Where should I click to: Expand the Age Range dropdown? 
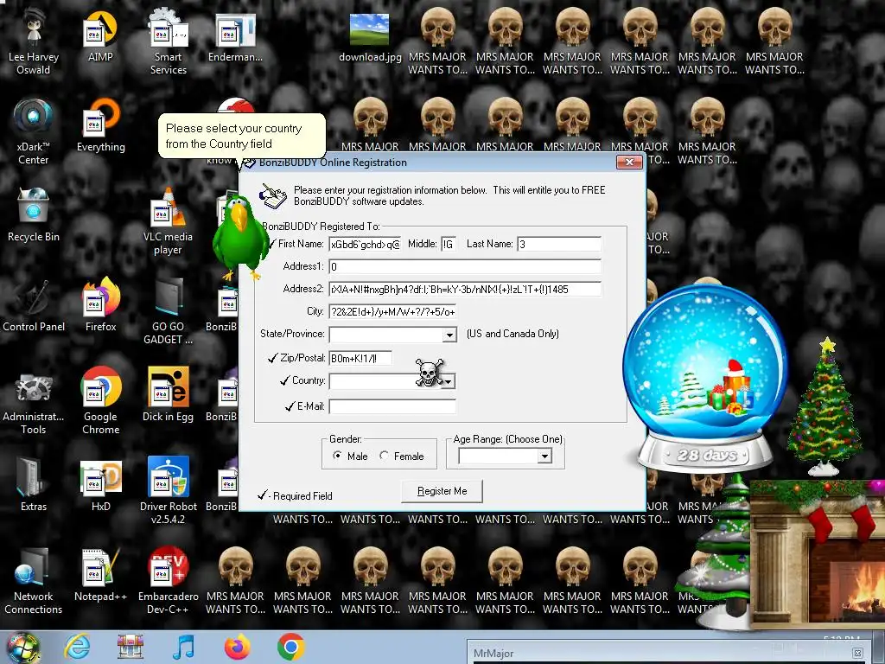pyautogui.click(x=544, y=456)
